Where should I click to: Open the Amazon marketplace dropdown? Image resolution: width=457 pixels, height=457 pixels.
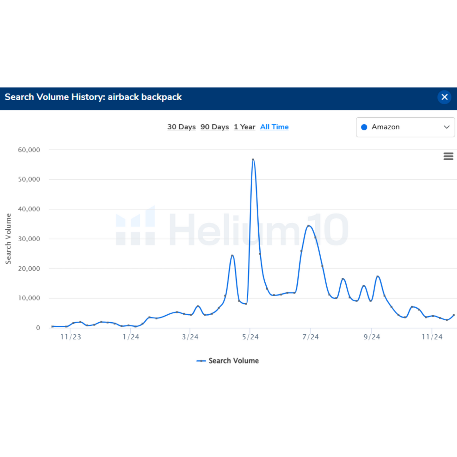coord(405,127)
